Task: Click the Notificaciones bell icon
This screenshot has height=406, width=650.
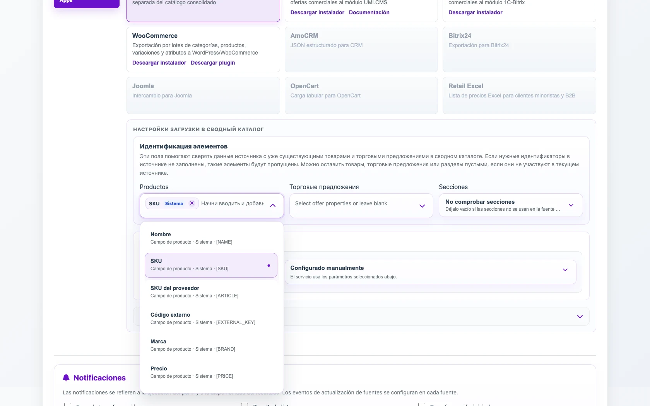Action: coord(66,378)
